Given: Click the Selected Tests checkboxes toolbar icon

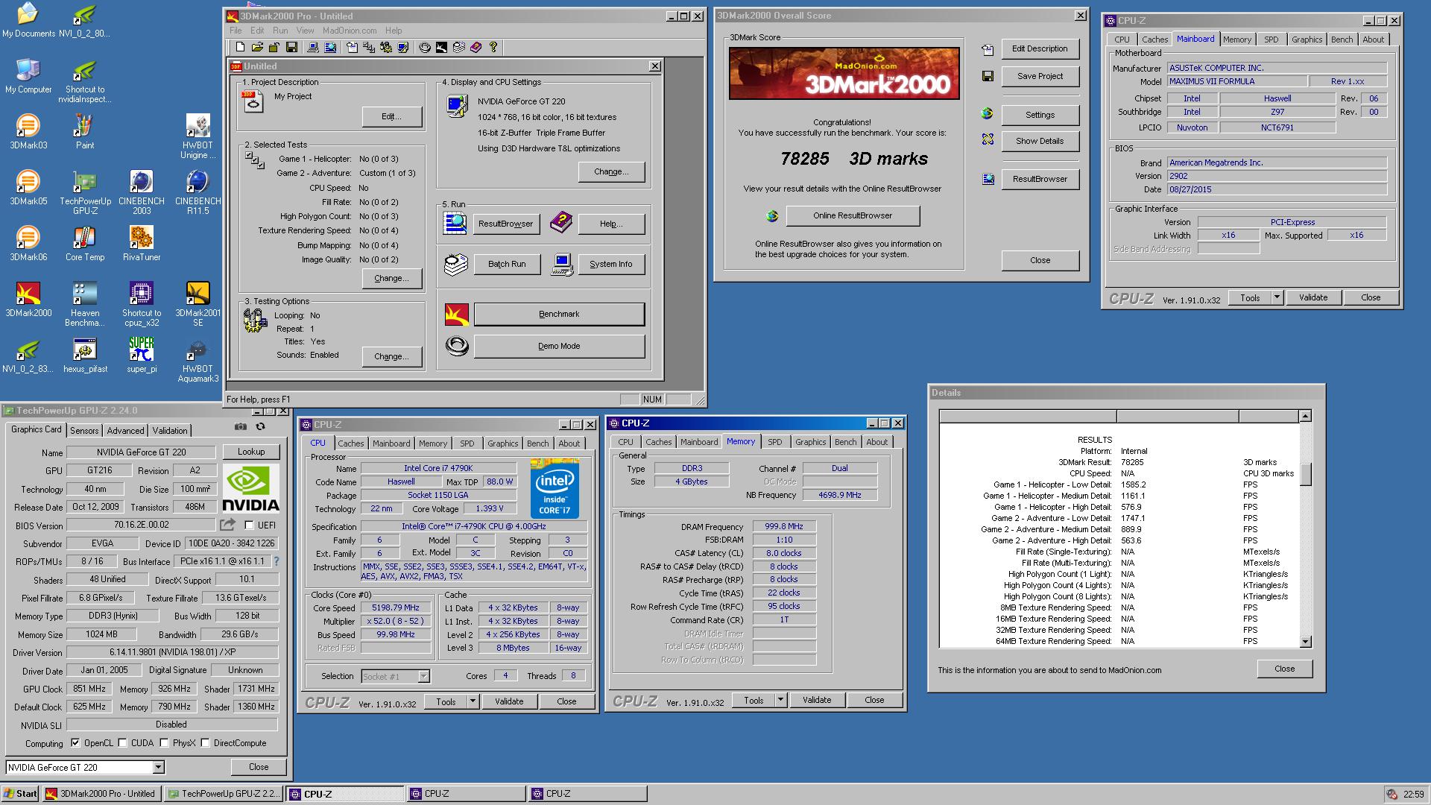Looking at the screenshot, I should pyautogui.click(x=369, y=47).
